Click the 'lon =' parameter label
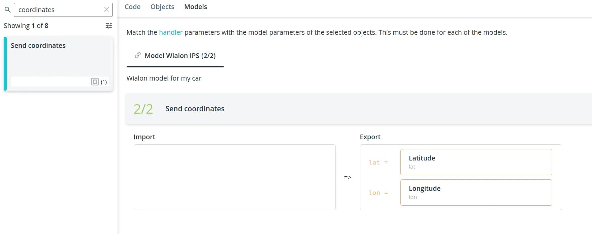The image size is (592, 234). click(x=378, y=193)
